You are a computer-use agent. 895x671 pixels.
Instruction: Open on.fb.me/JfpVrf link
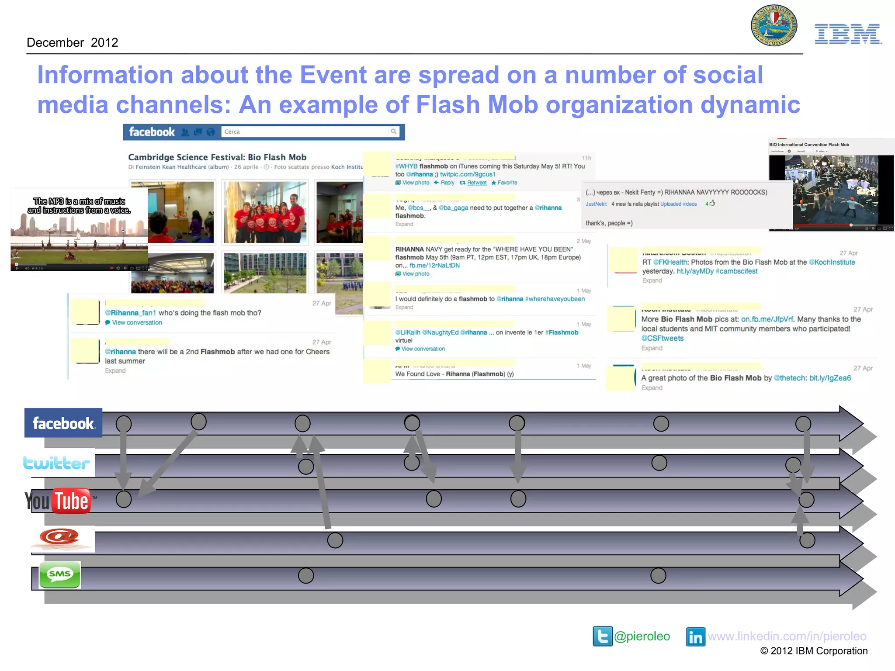pyautogui.click(x=767, y=319)
